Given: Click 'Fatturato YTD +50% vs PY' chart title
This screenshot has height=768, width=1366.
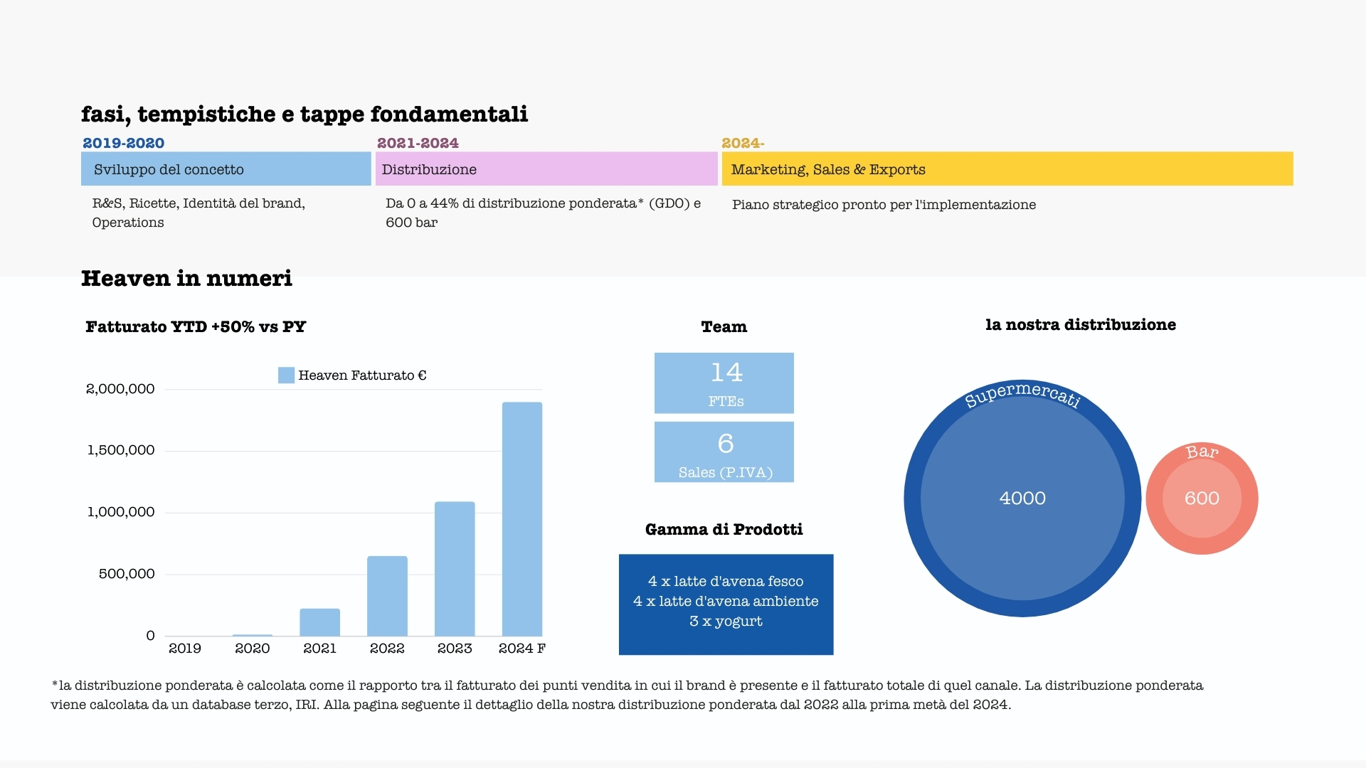Looking at the screenshot, I should point(196,327).
